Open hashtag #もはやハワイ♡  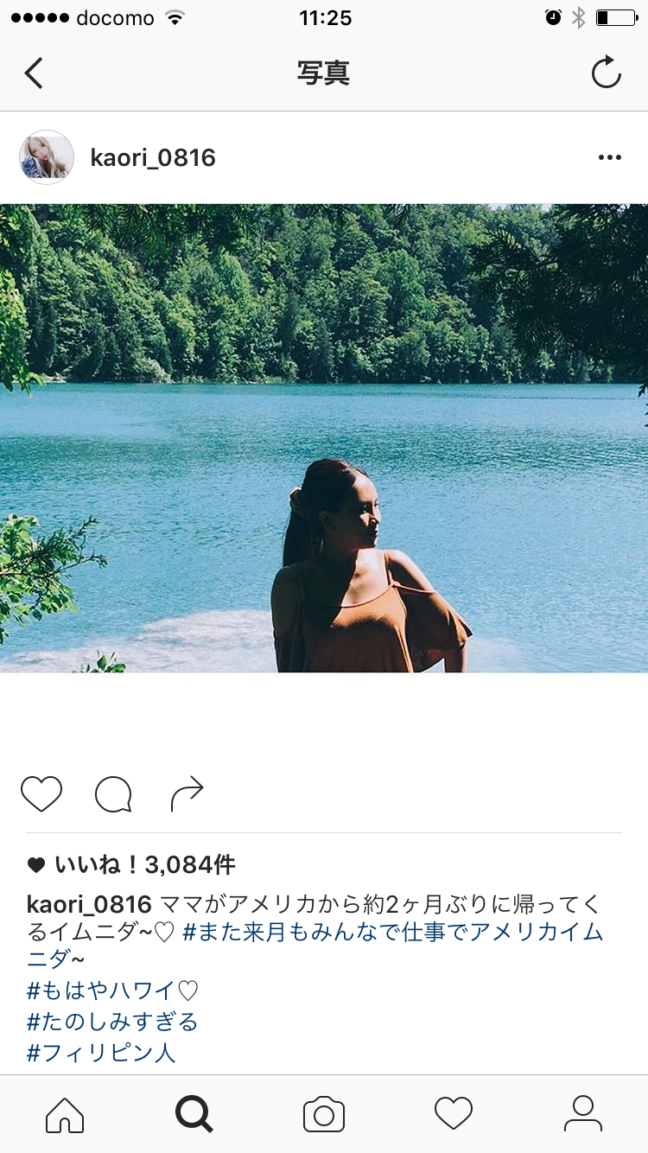(x=113, y=991)
